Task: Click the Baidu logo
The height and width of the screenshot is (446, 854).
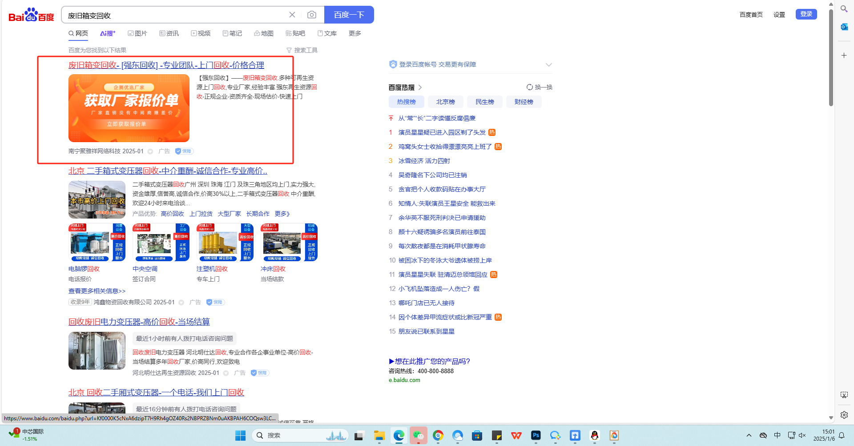Action: [x=32, y=15]
